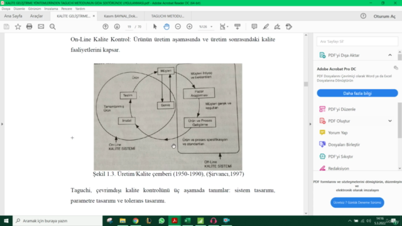Click the scrolling mode icon
The width and height of the screenshot is (402, 226).
tap(237, 26)
